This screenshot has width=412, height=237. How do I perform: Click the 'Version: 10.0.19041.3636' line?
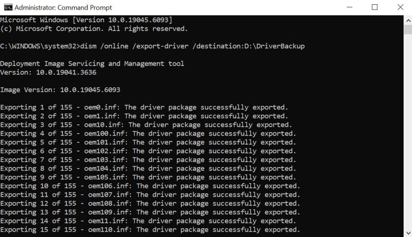click(48, 72)
